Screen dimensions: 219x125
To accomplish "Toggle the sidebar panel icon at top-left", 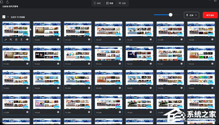I will coord(1,2).
